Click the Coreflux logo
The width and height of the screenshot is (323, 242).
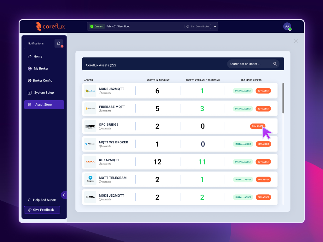pos(50,26)
